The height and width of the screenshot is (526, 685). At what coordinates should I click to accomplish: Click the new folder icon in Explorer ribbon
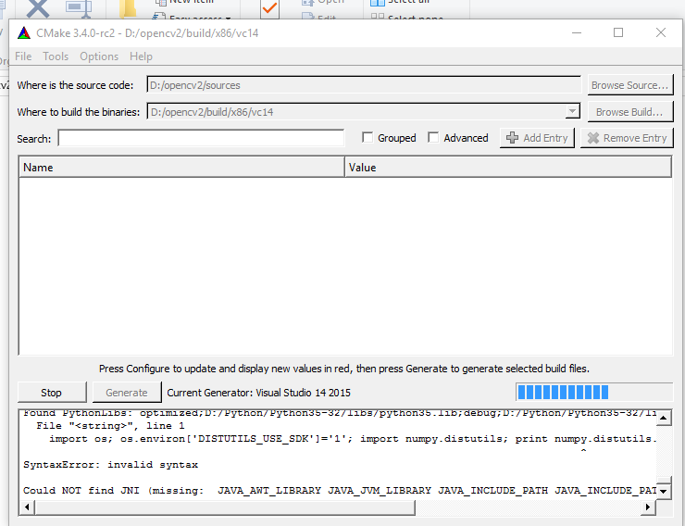pos(129,8)
